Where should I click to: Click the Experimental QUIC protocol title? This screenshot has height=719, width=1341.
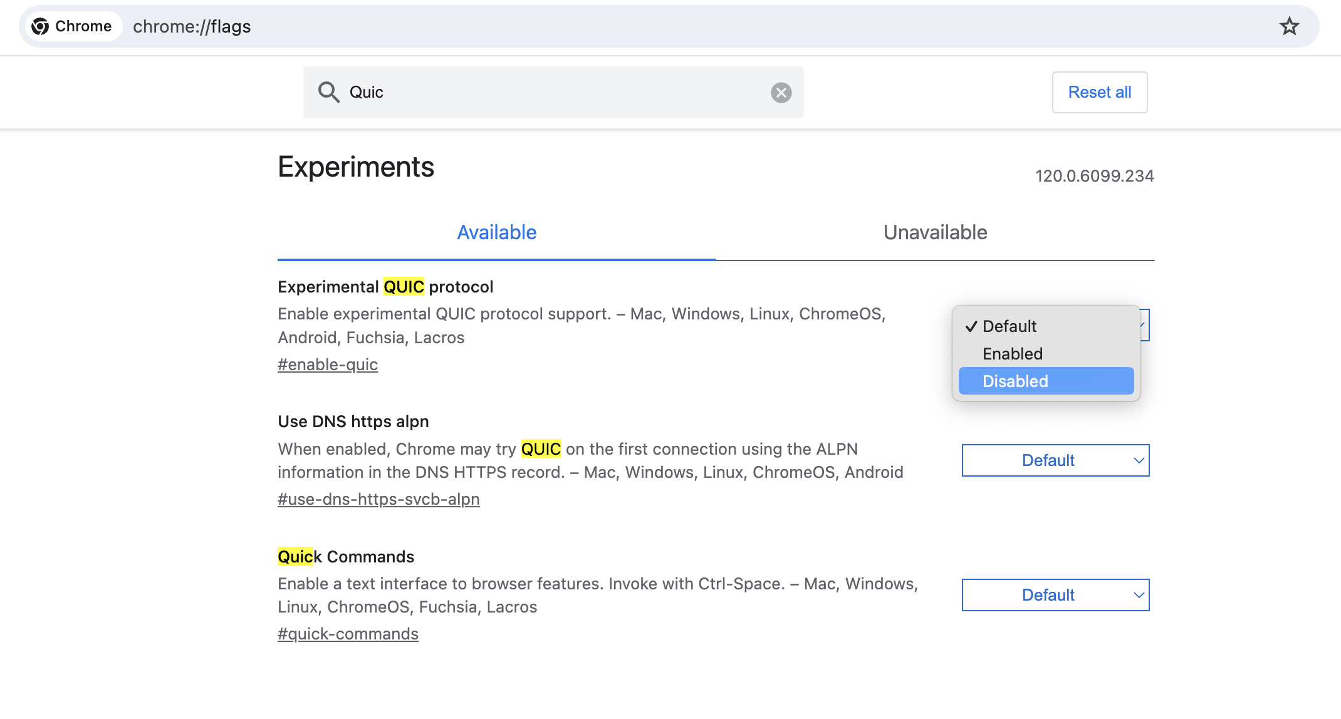click(x=385, y=287)
